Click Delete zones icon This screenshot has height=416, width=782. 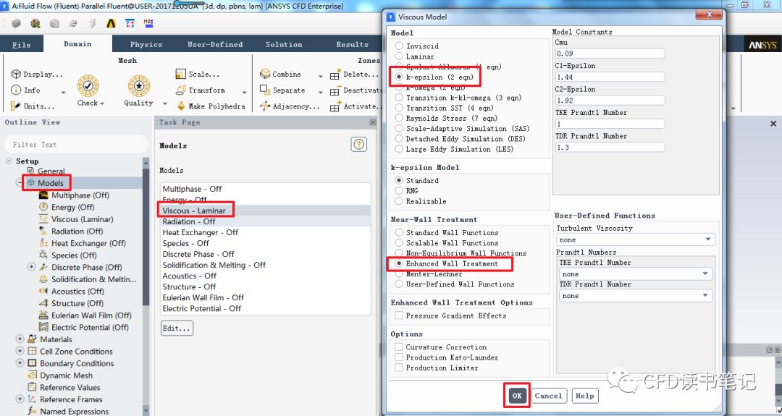click(x=335, y=75)
